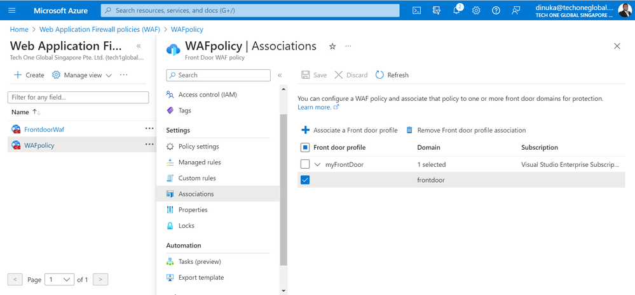Screen dimensions: 635x295
Task: Click the resource menu Search box
Action: pyautogui.click(x=218, y=75)
